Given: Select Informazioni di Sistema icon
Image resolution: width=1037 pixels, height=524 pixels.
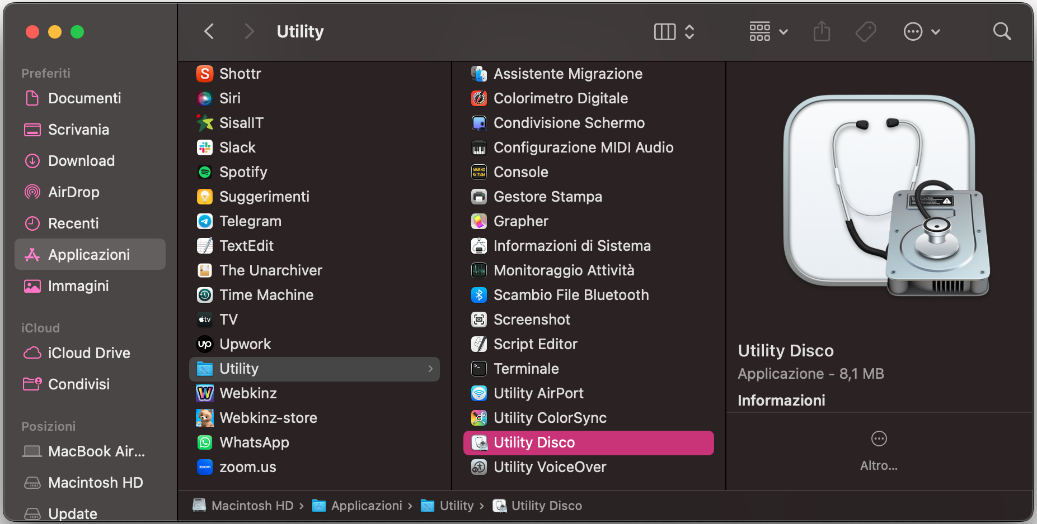Looking at the screenshot, I should (x=479, y=246).
